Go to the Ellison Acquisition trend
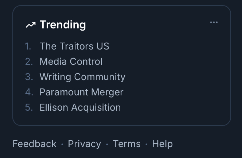Viewport: 242px width, 158px height. (80, 107)
